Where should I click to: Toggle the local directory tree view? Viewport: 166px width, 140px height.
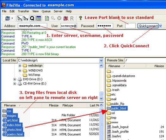click(x=20, y=18)
